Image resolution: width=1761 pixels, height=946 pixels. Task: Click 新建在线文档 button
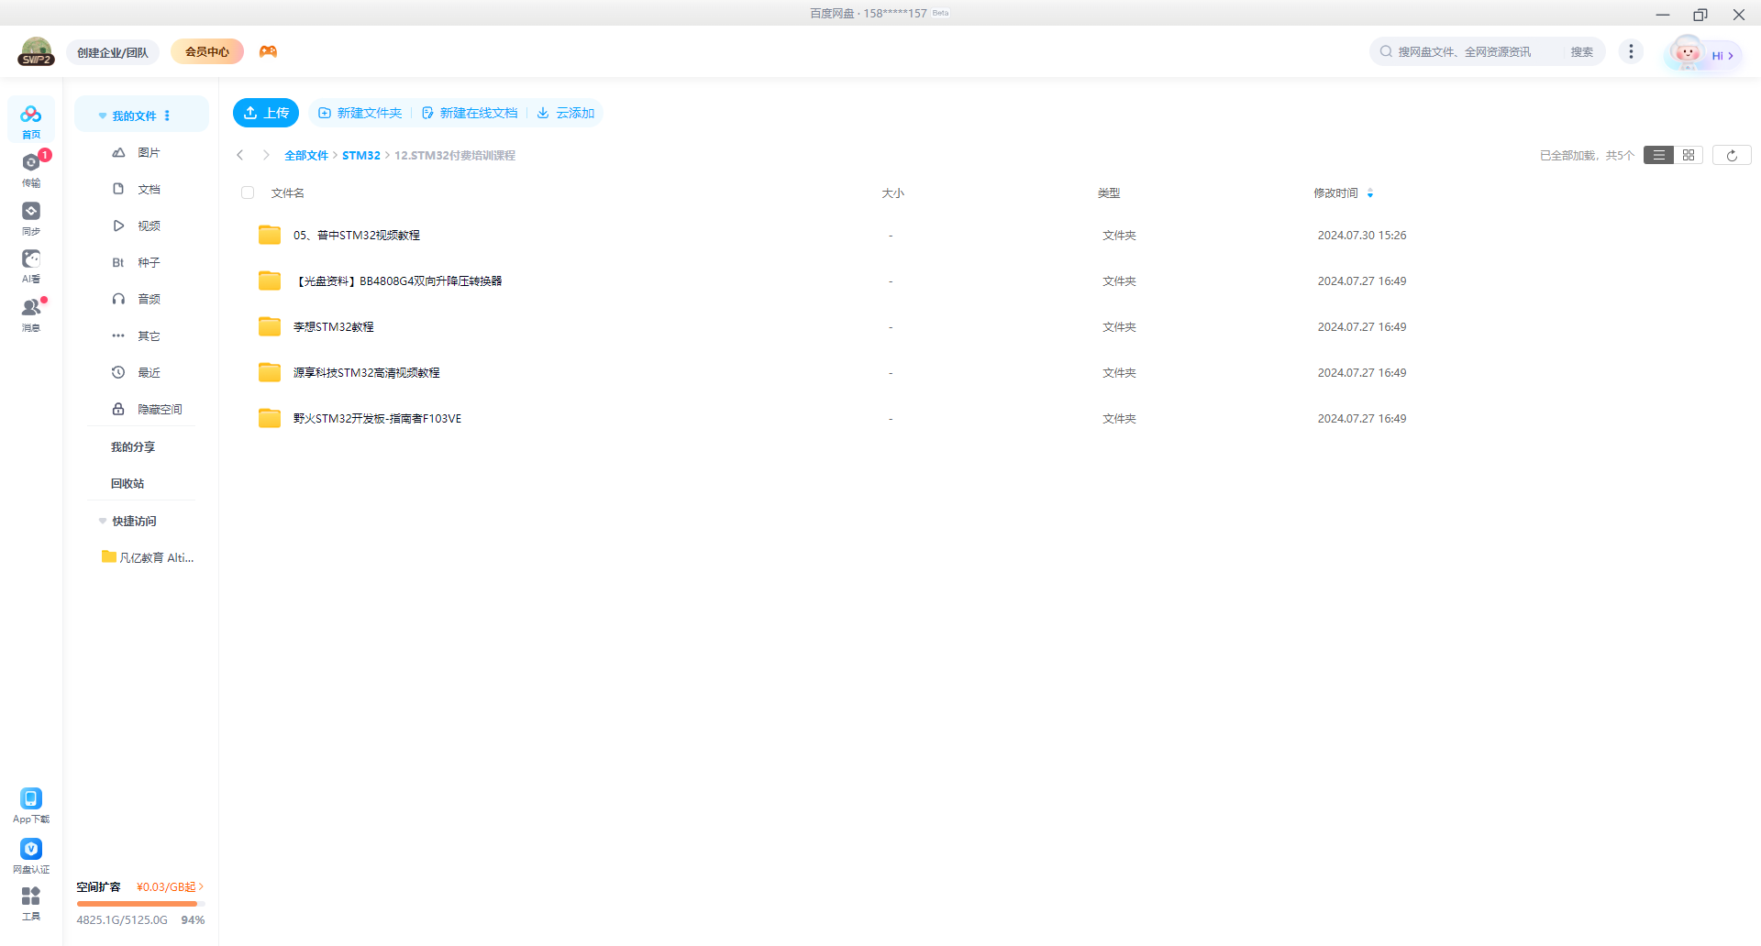pos(469,113)
